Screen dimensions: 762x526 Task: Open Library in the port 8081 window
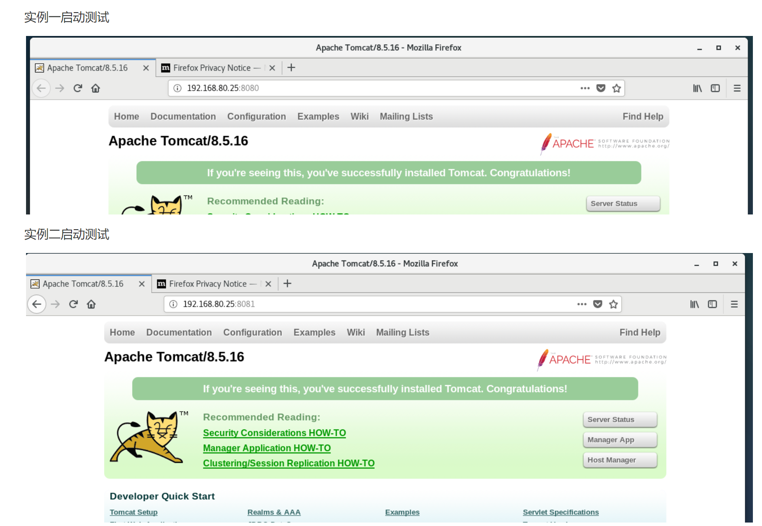[694, 304]
